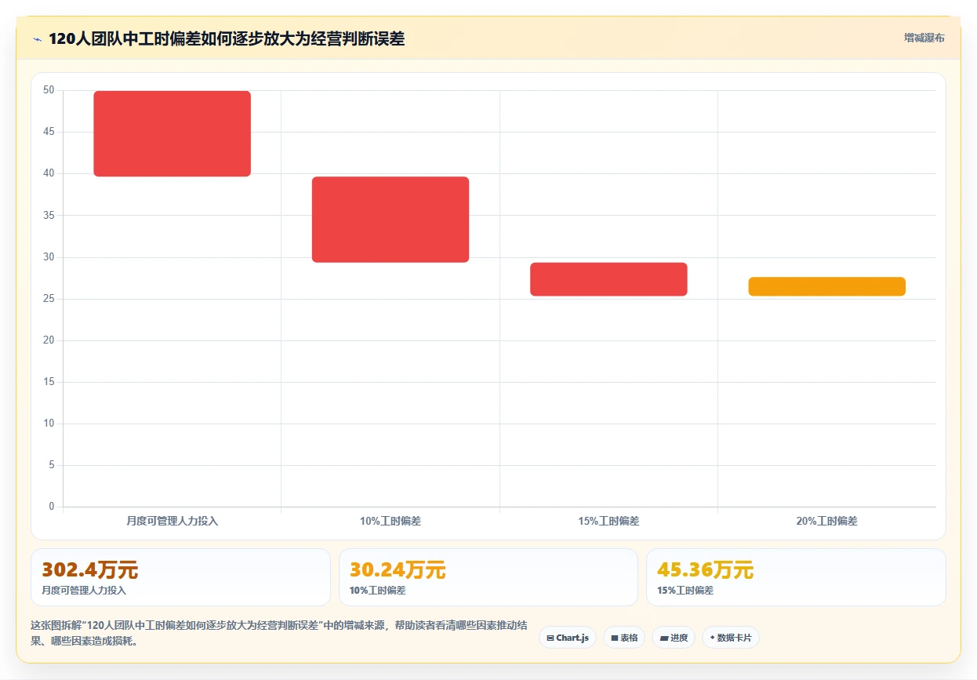The height and width of the screenshot is (680, 977).
Task: Click the chart title 120人团队中工时偏差
Action: coord(227,39)
